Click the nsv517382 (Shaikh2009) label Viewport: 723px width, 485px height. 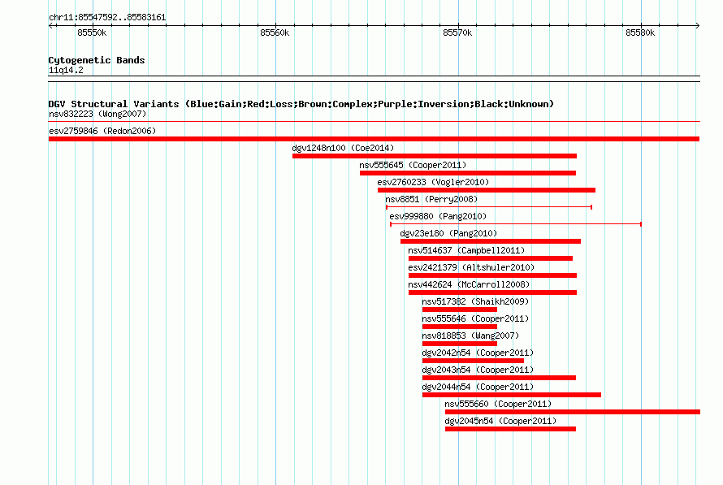tap(475, 301)
